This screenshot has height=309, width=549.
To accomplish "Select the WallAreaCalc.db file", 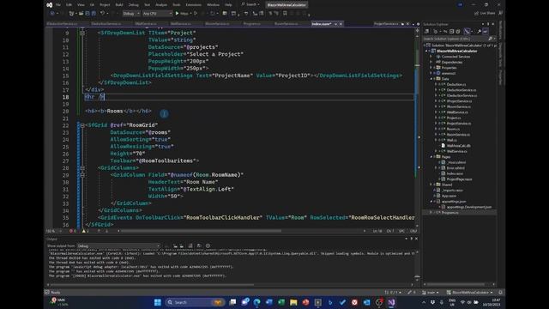I will (x=458, y=146).
